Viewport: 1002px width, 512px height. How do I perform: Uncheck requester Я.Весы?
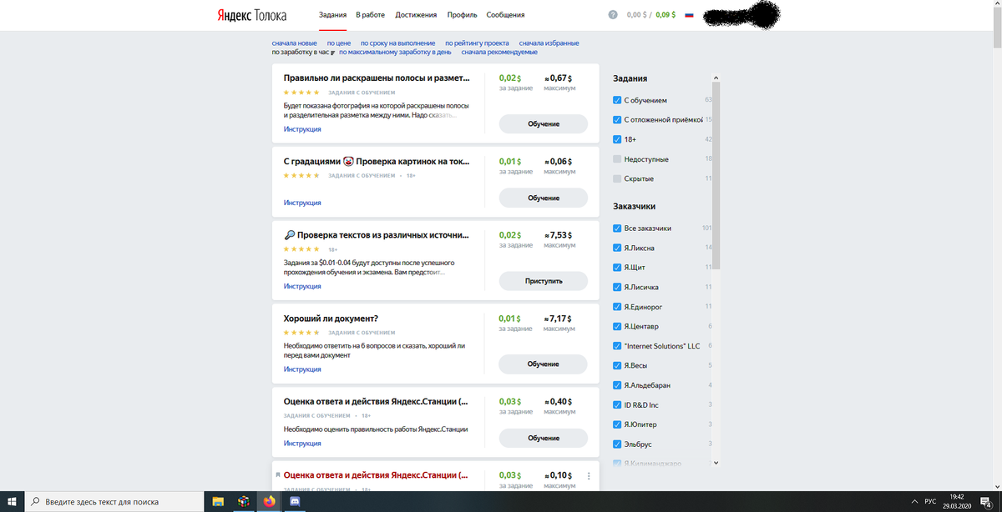pyautogui.click(x=617, y=365)
